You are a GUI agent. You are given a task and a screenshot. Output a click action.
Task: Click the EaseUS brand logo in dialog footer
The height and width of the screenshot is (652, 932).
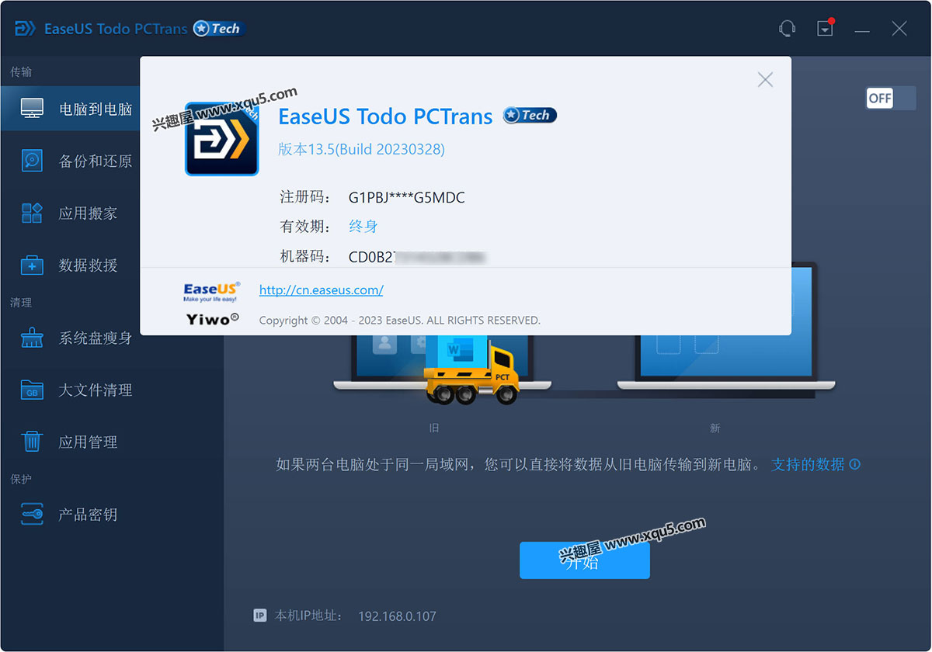[x=212, y=292]
